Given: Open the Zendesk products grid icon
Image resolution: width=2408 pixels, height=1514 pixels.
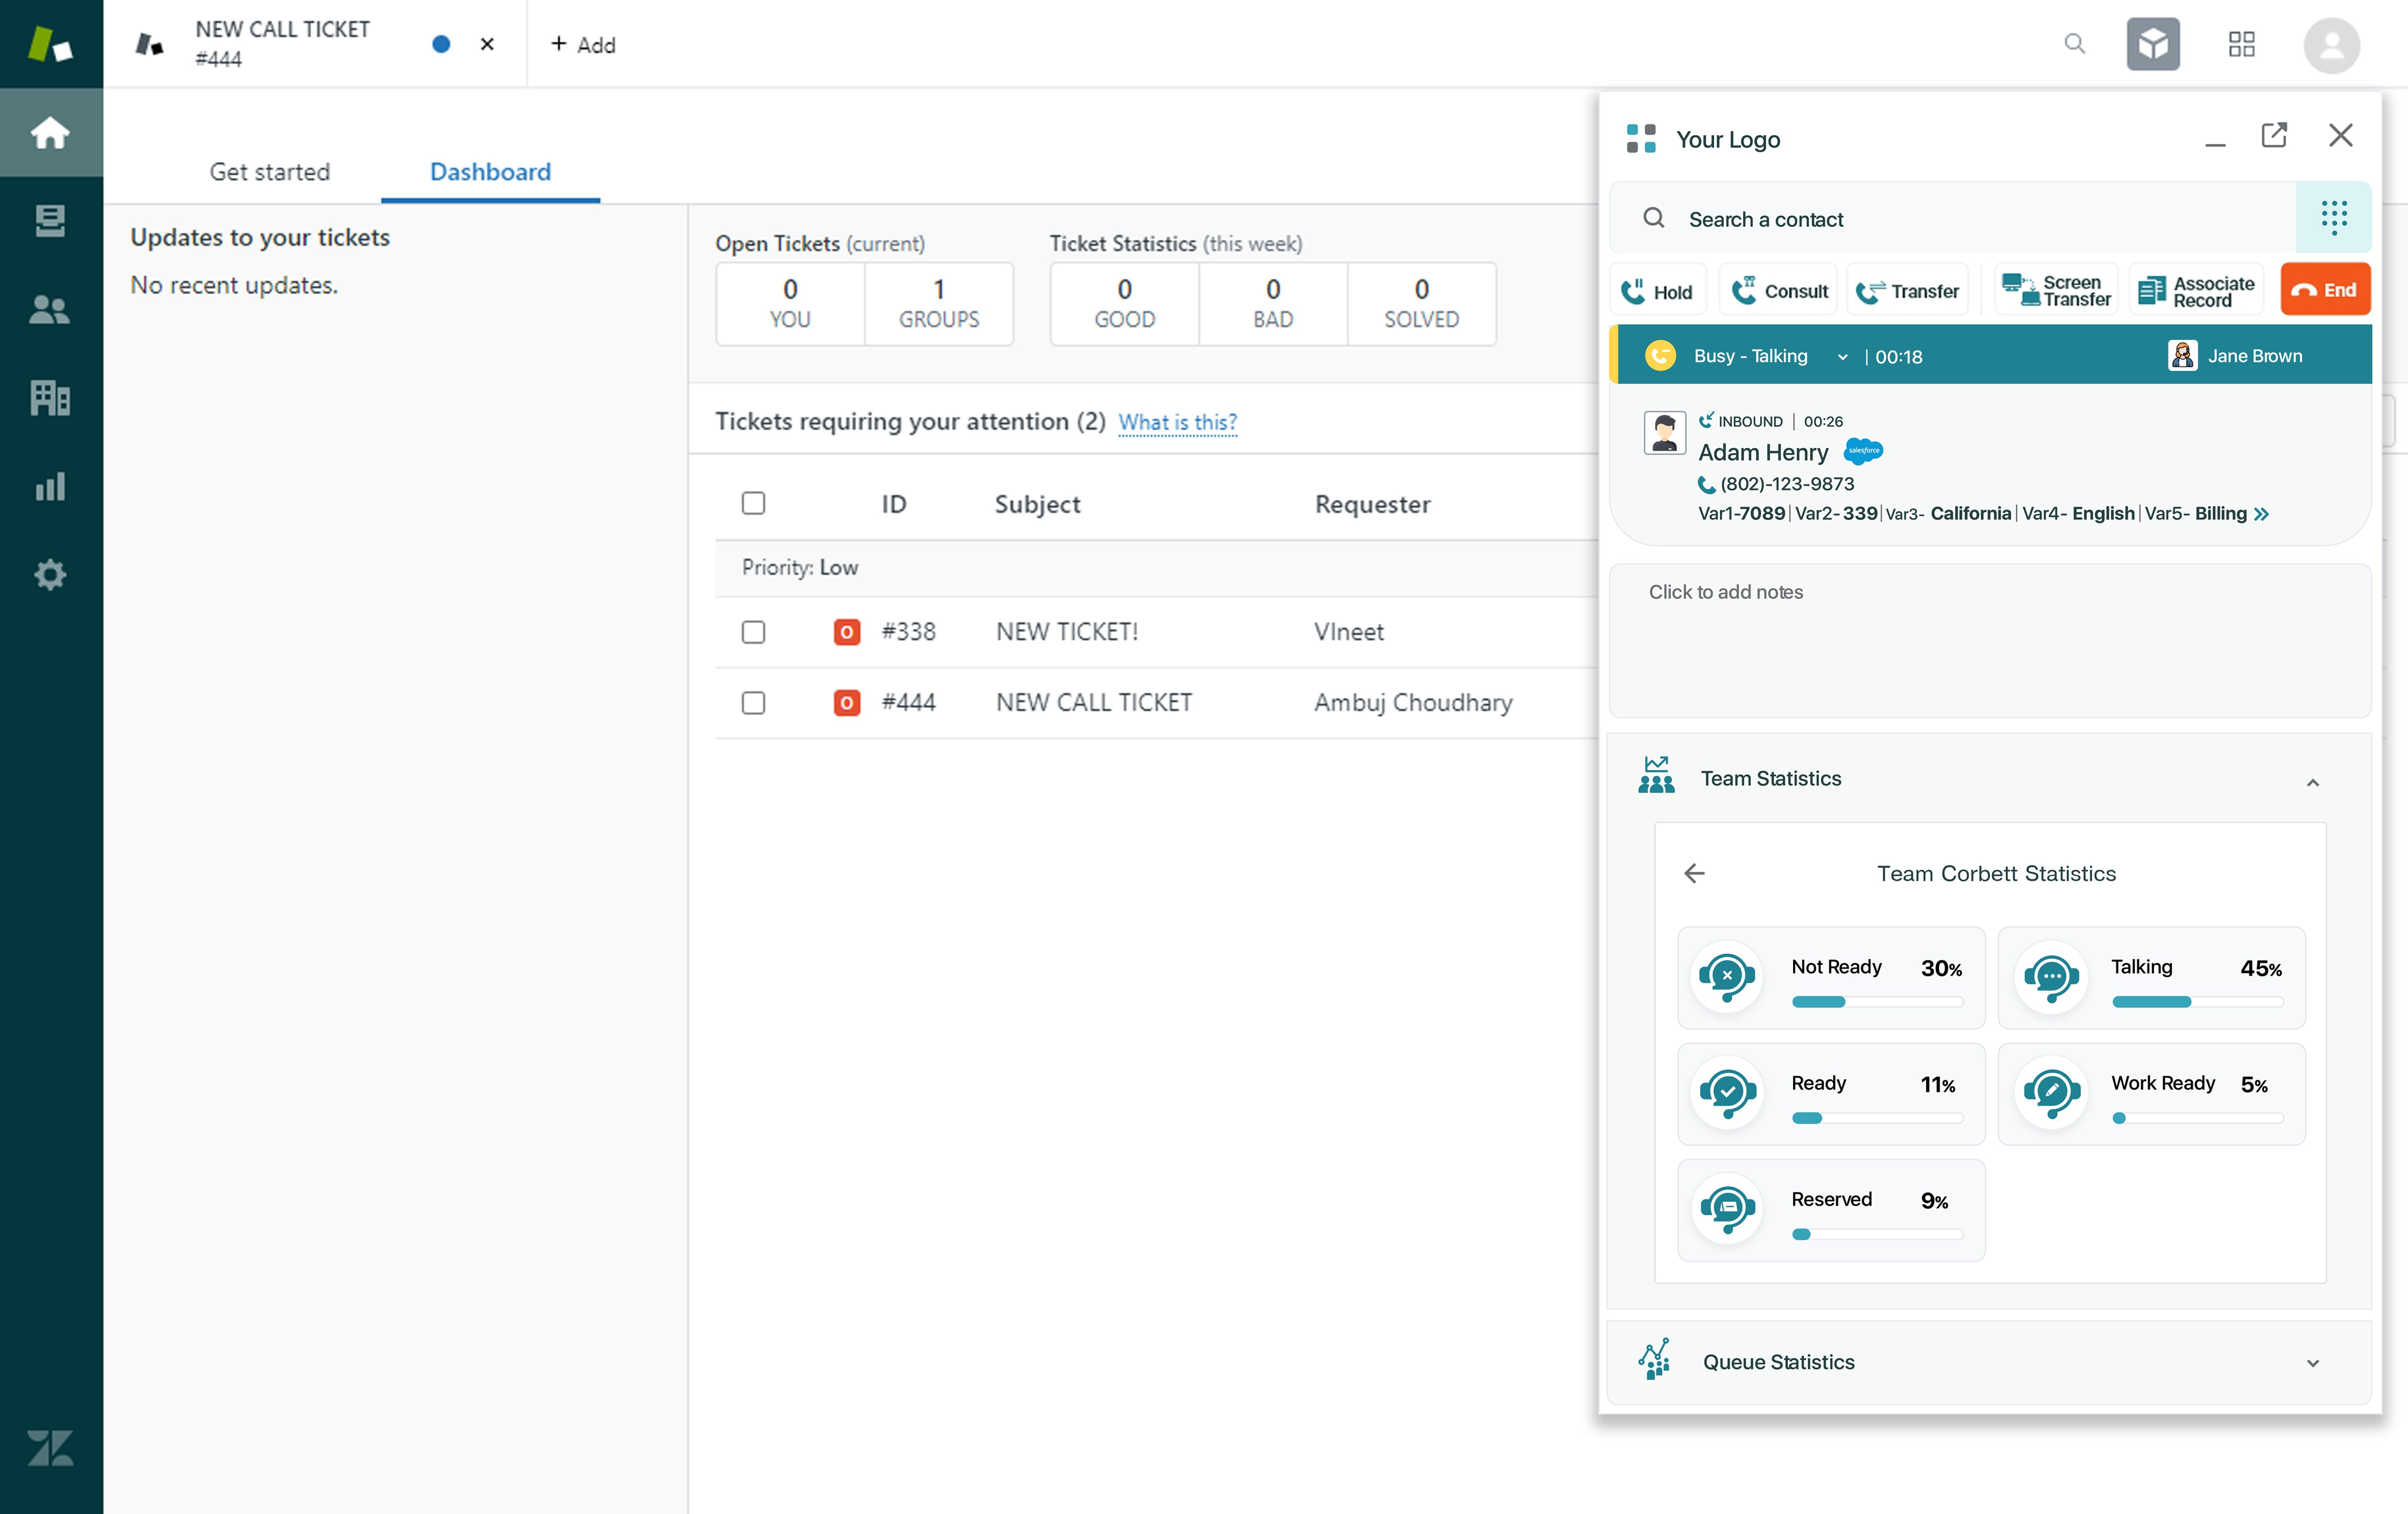Looking at the screenshot, I should pos(2241,44).
